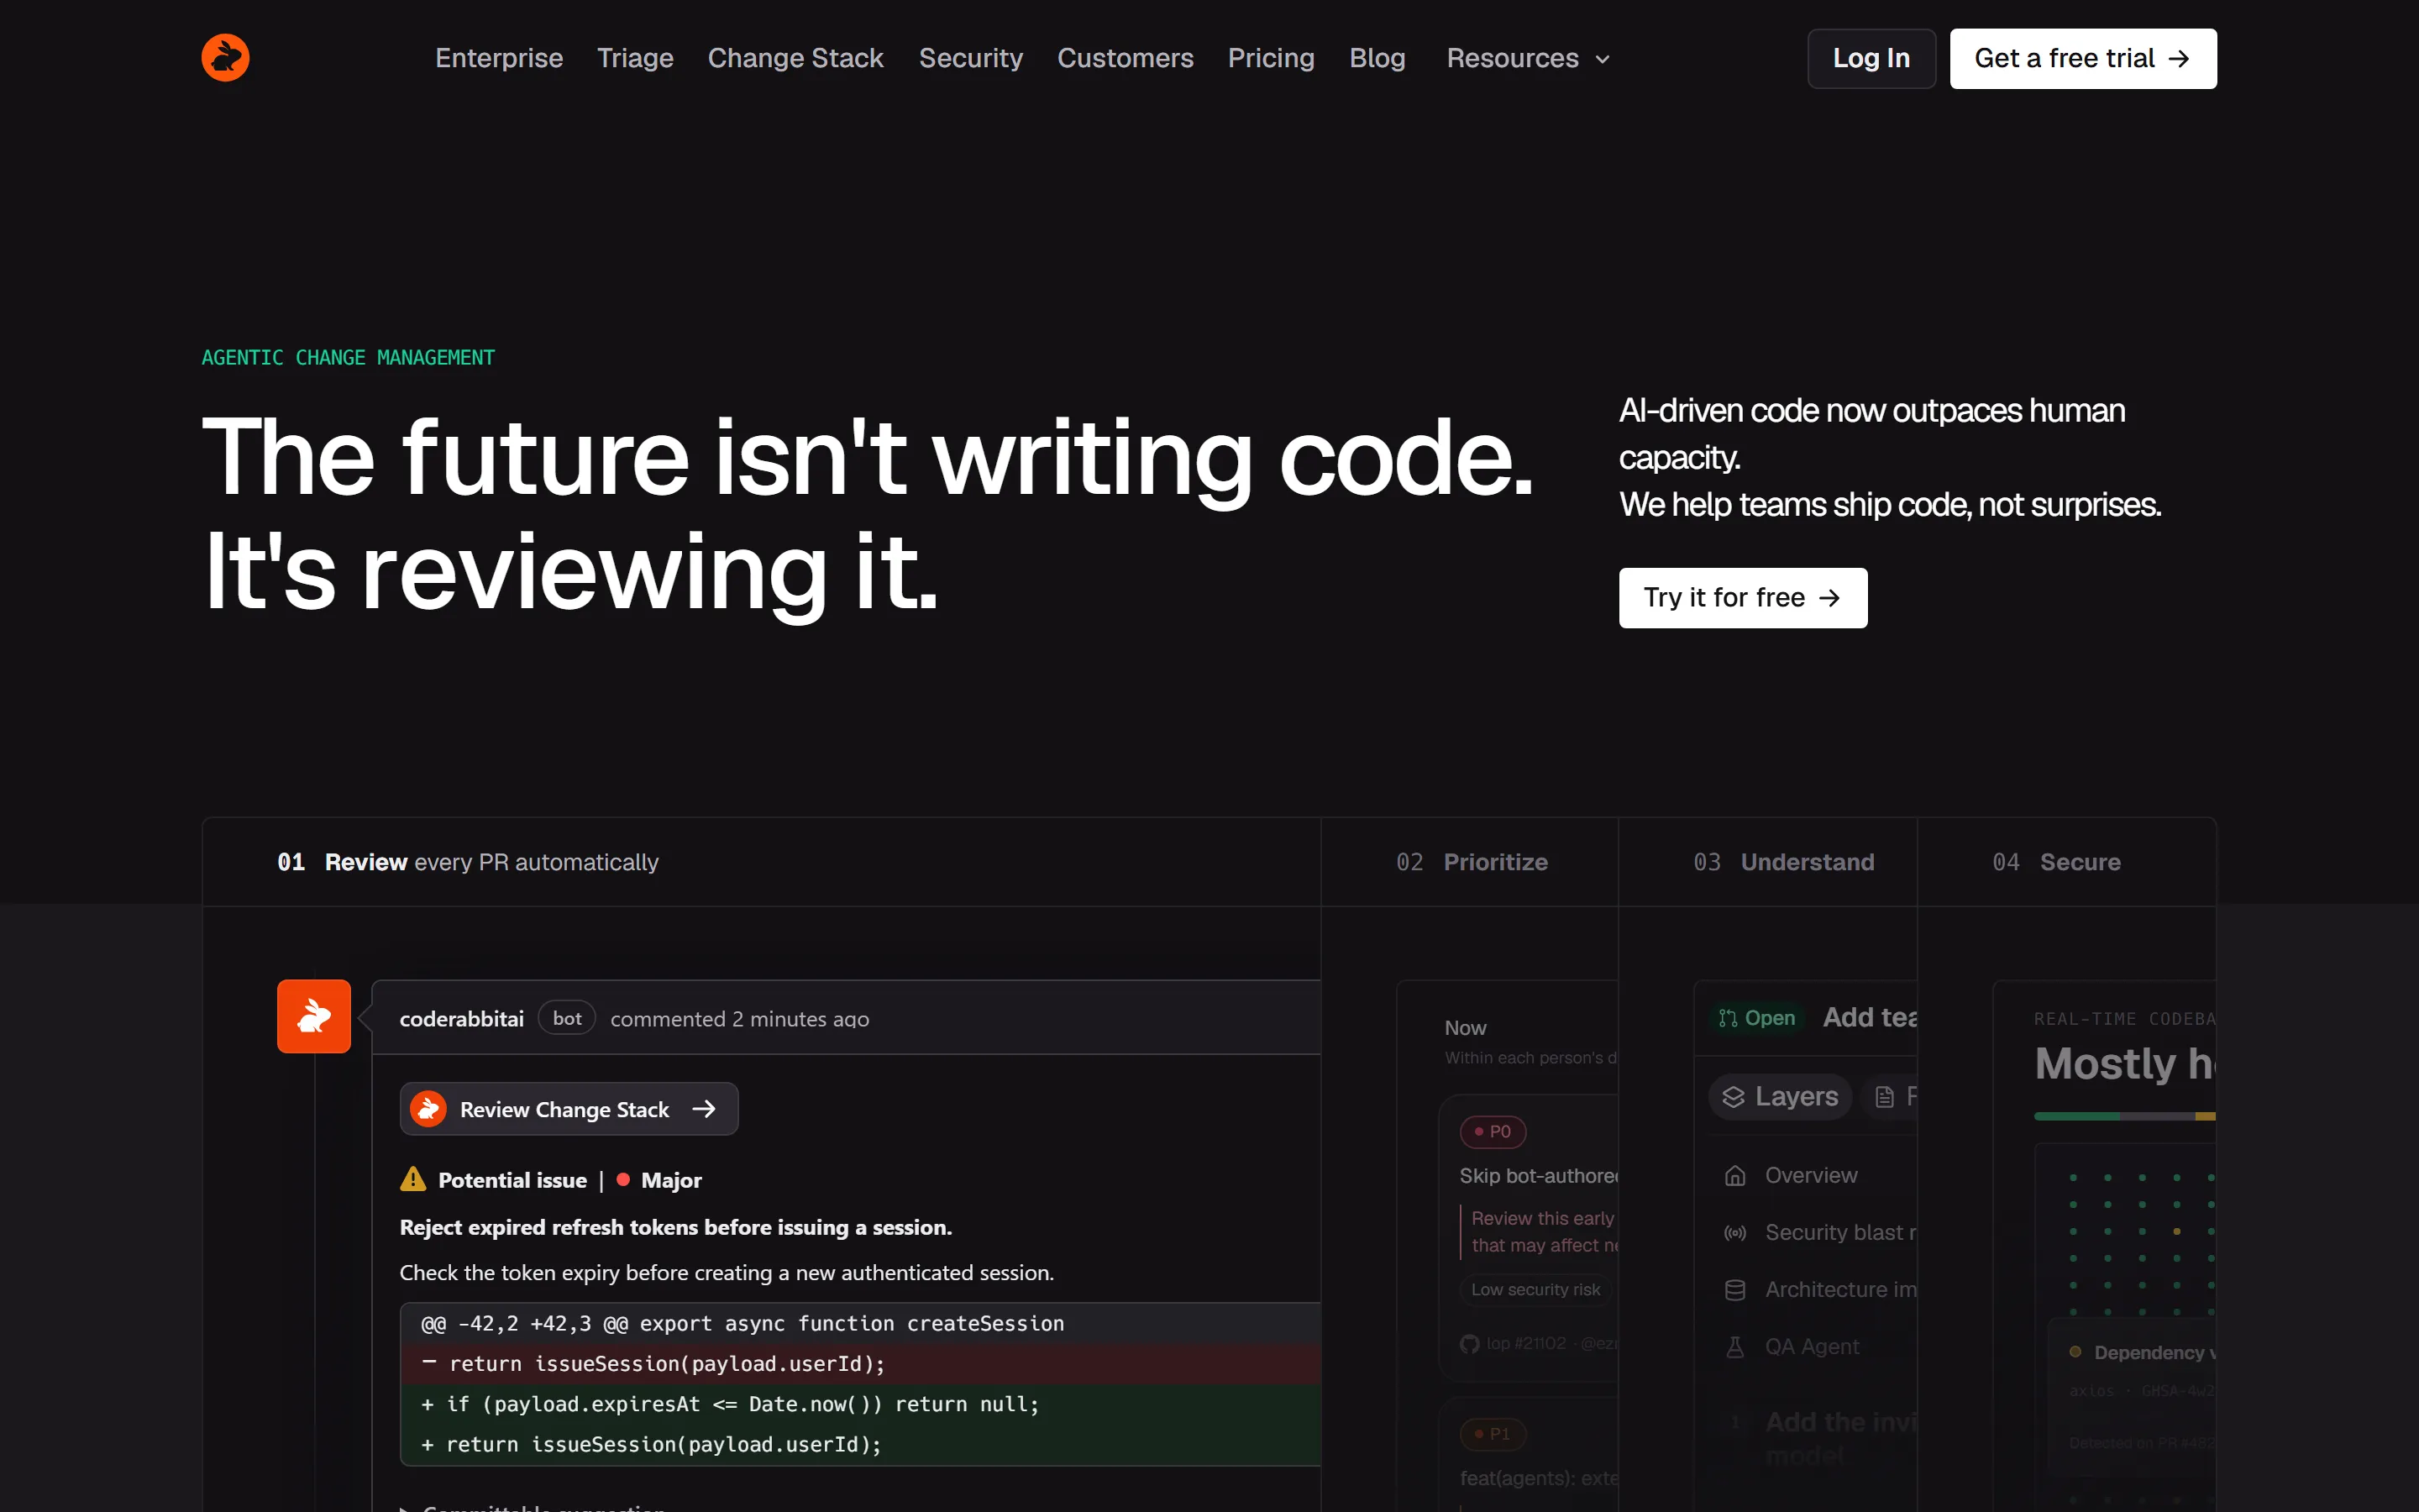Click the Low security risk tag

(x=1535, y=1290)
